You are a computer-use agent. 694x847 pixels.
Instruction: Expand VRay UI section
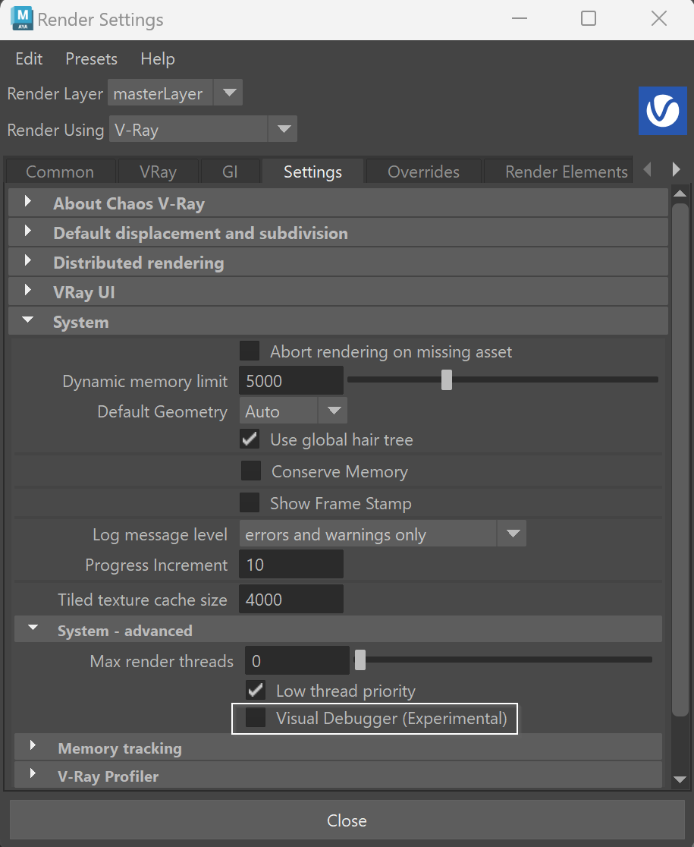point(338,292)
